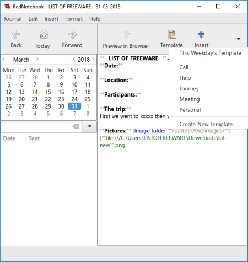248x262 pixels.
Task: Select March 15 in the calendar
Action: click(48, 92)
